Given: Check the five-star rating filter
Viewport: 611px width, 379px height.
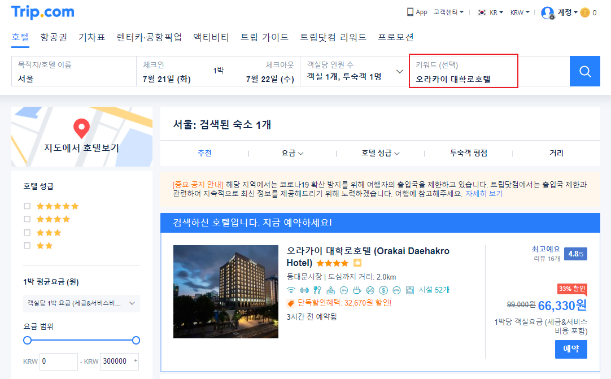Looking at the screenshot, I should (27, 206).
